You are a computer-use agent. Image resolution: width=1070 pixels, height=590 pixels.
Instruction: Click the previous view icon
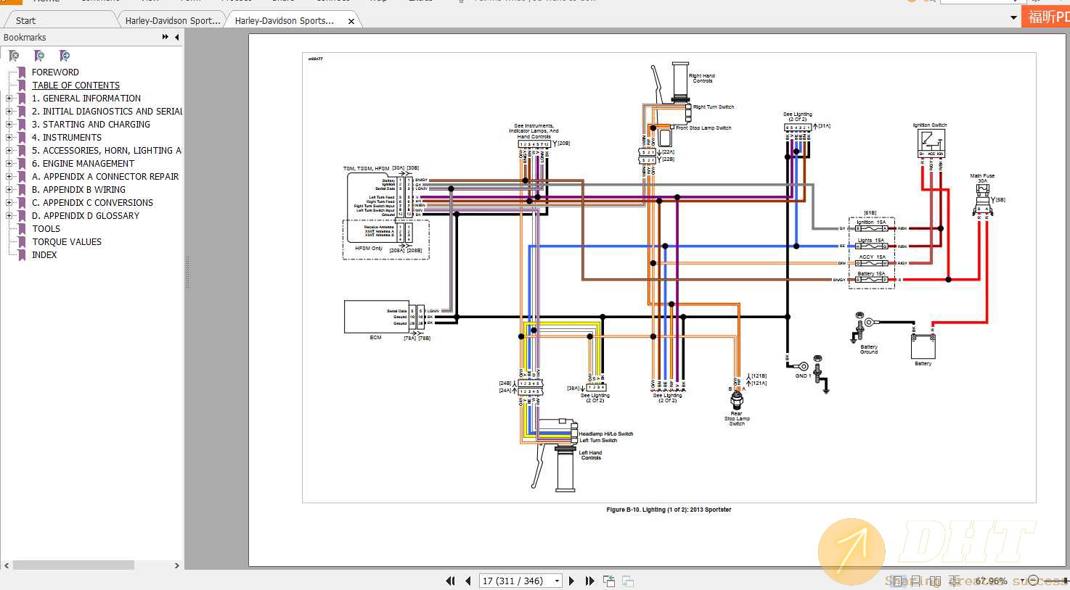[x=609, y=581]
